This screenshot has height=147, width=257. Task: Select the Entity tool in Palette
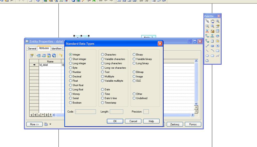[x=218, y=31]
